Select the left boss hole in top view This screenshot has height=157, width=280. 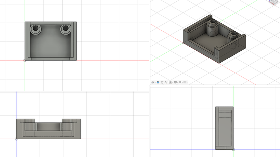click(36, 28)
